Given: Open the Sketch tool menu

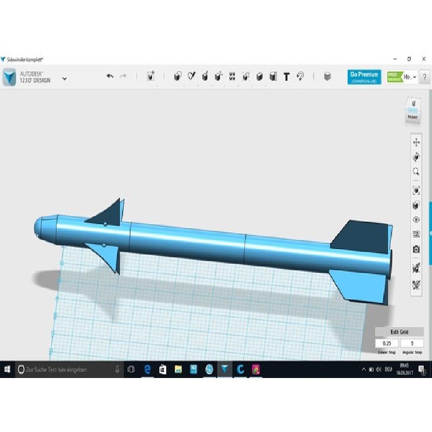Looking at the screenshot, I should [191, 76].
